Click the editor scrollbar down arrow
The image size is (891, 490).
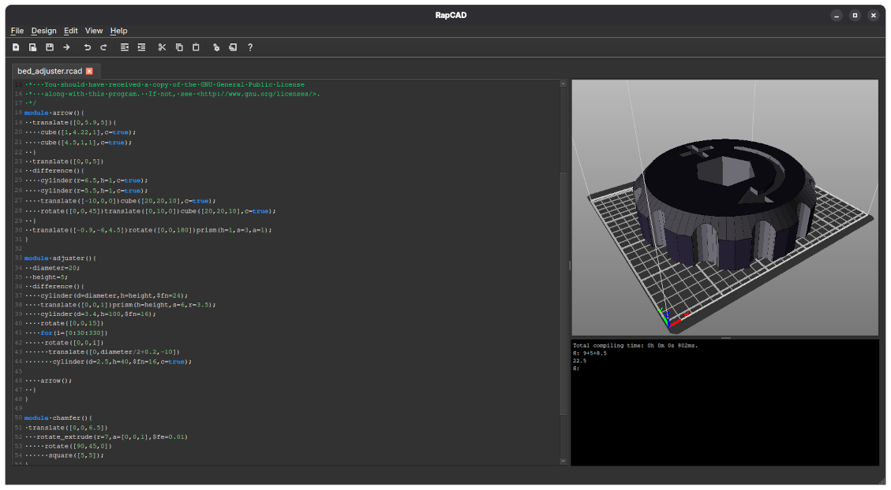(x=563, y=462)
